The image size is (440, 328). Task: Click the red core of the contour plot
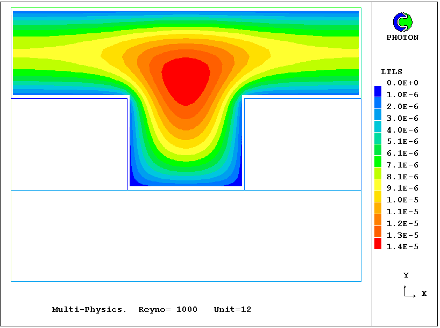click(186, 79)
